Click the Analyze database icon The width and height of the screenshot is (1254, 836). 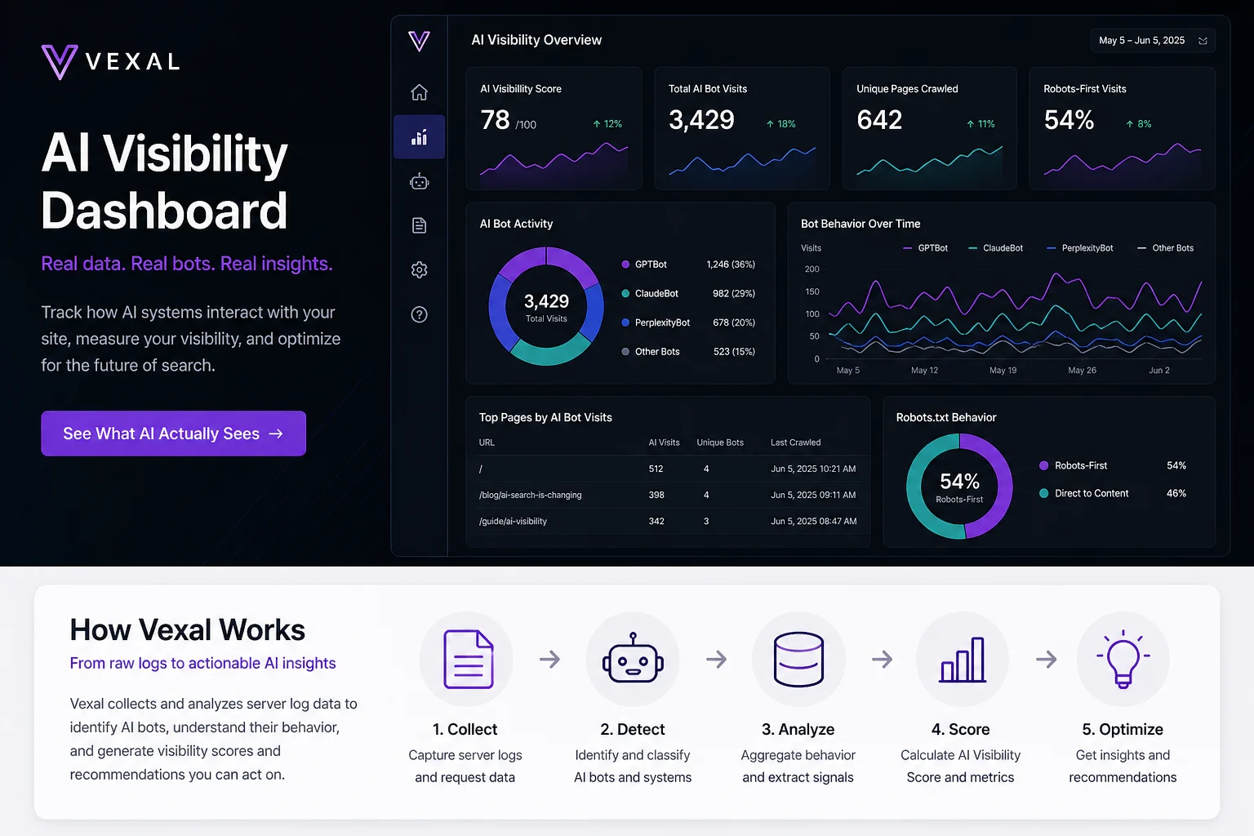click(x=798, y=659)
